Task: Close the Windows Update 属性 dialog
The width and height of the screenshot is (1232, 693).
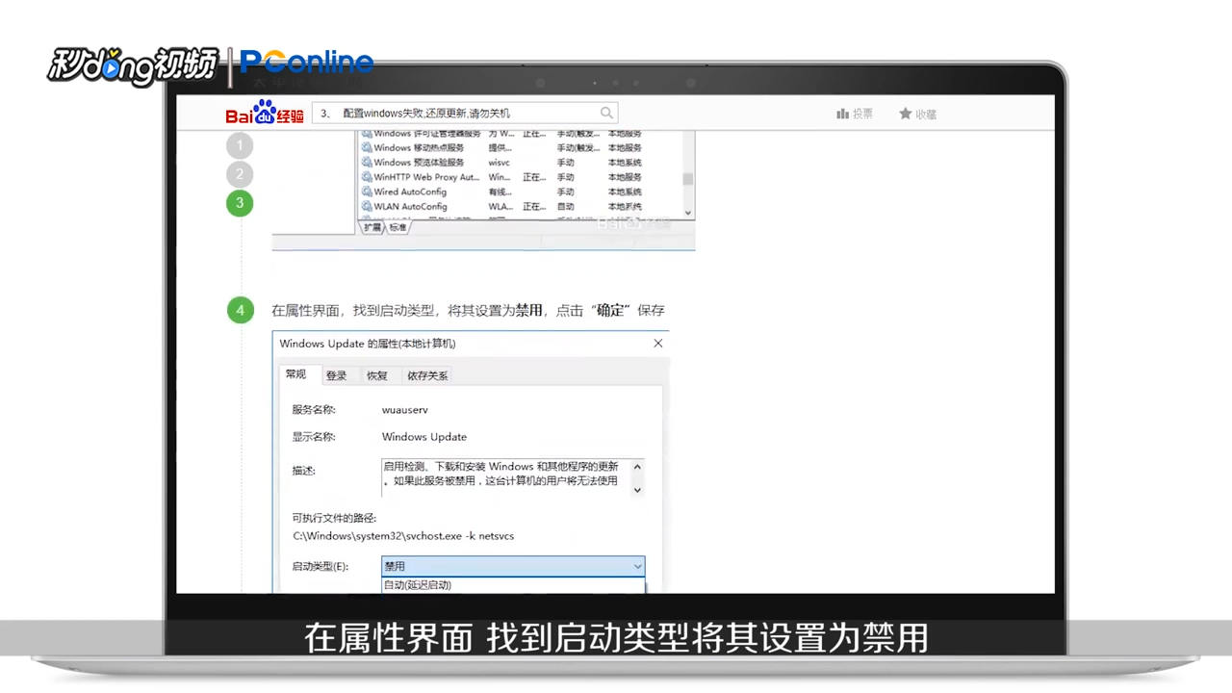Action: tap(658, 344)
